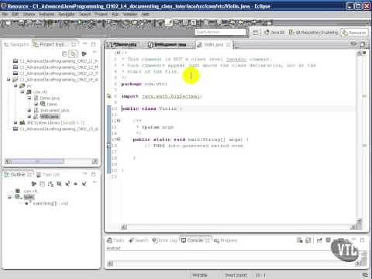372x279 pixels.
Task: Toggle Link with Editor in Project Explorer
Action: (74, 53)
